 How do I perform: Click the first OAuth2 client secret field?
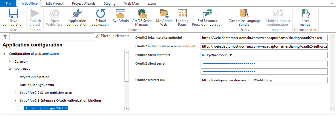tap(264, 64)
